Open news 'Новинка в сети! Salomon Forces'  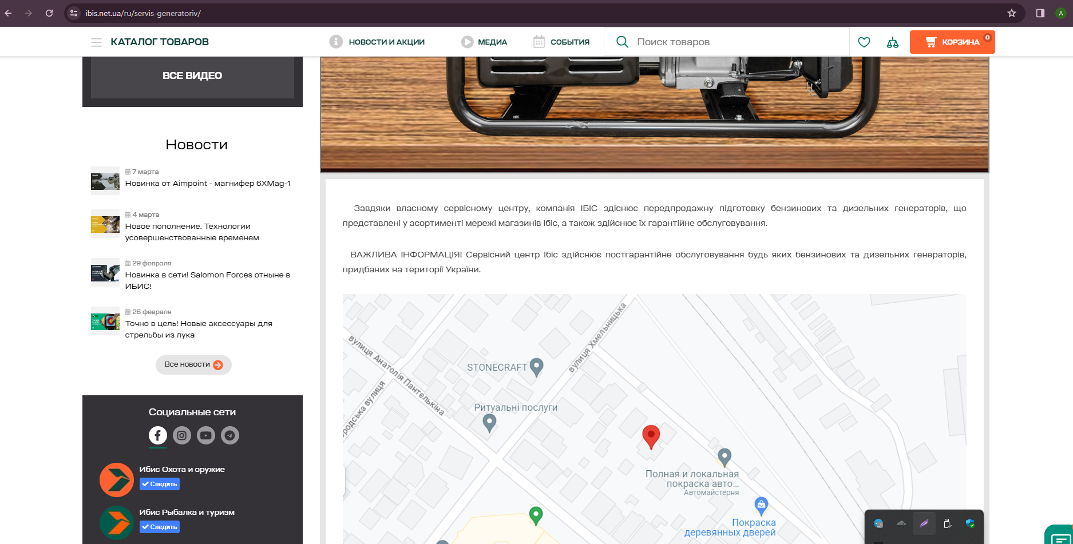click(208, 281)
